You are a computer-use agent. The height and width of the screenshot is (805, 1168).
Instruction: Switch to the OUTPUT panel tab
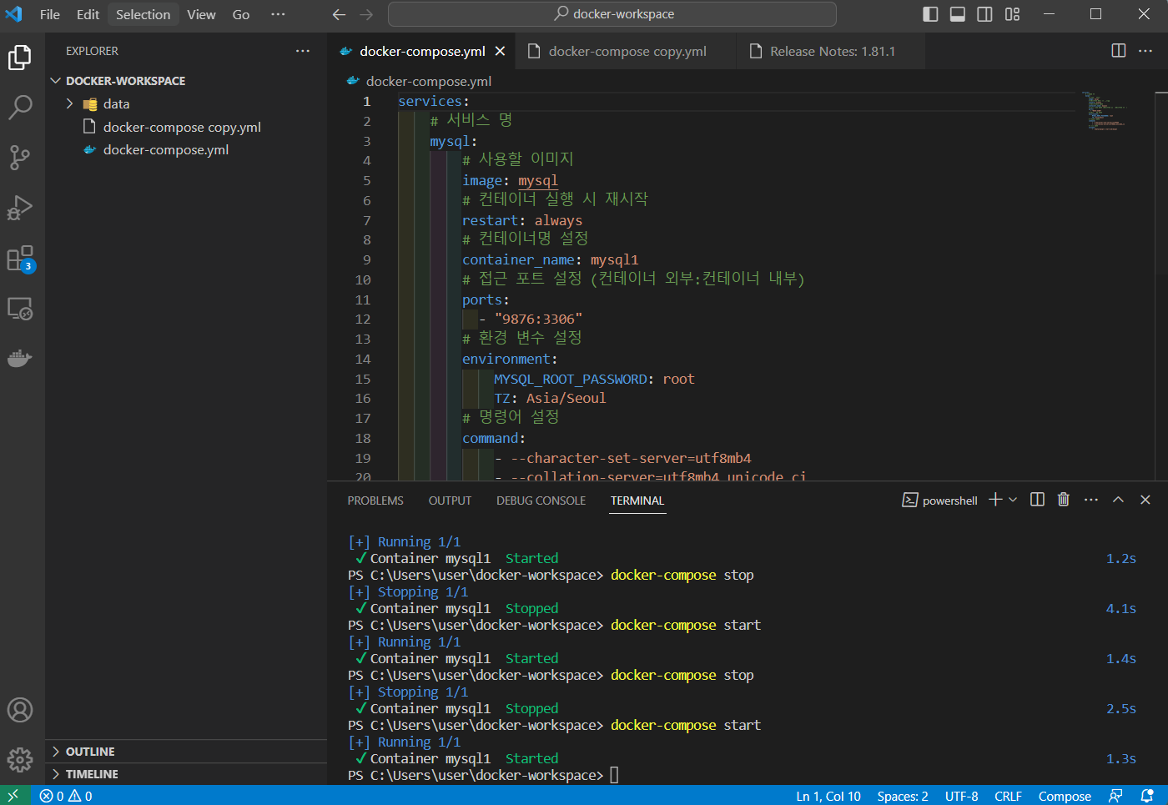[x=450, y=501]
